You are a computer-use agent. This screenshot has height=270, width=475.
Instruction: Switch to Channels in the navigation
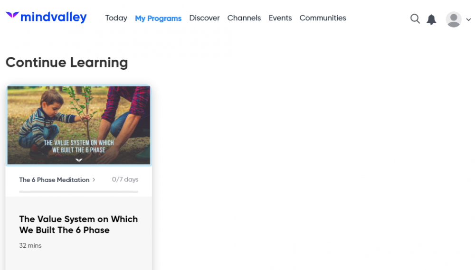point(244,18)
